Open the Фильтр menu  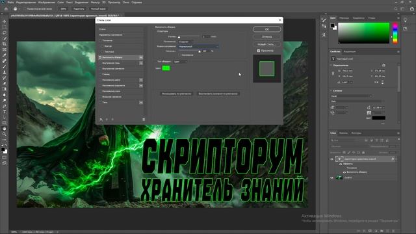96,3
